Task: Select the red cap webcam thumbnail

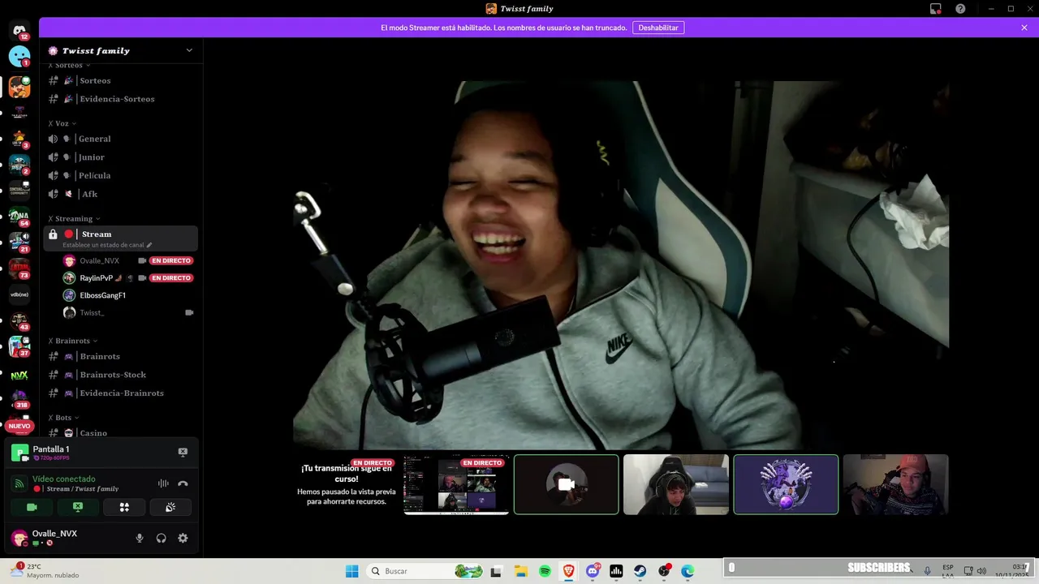Action: pyautogui.click(x=895, y=484)
